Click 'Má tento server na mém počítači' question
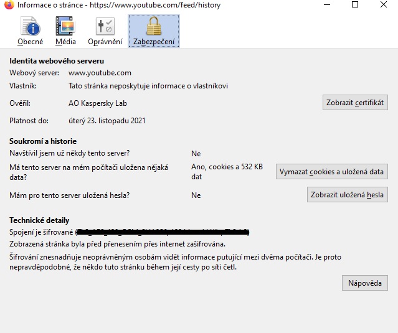The width and height of the screenshot is (398, 333). click(89, 172)
